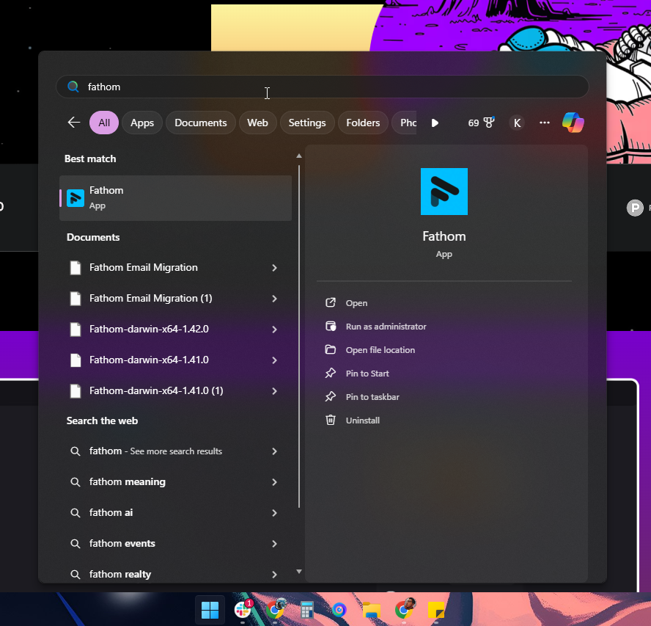Expand chevron next to fathom meaning
651x626 pixels.
point(274,482)
